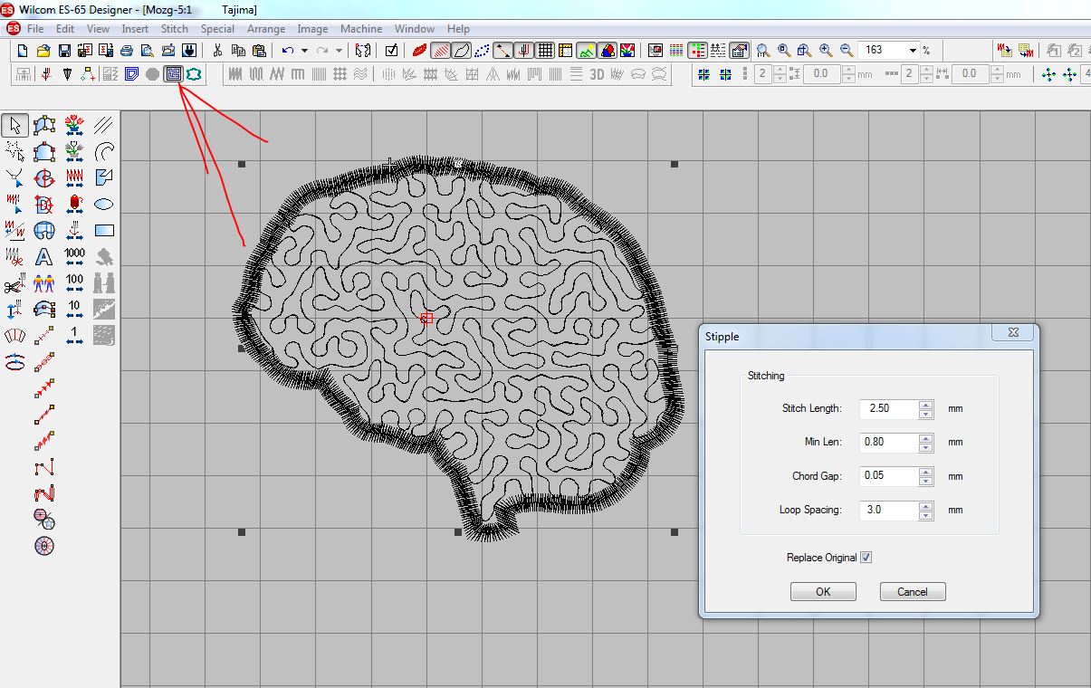1091x688 pixels.
Task: Open the Arrange menu
Action: pos(266,29)
